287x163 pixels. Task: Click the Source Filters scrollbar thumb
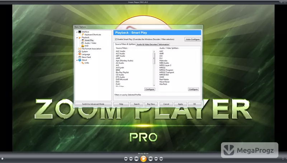pos(154,58)
